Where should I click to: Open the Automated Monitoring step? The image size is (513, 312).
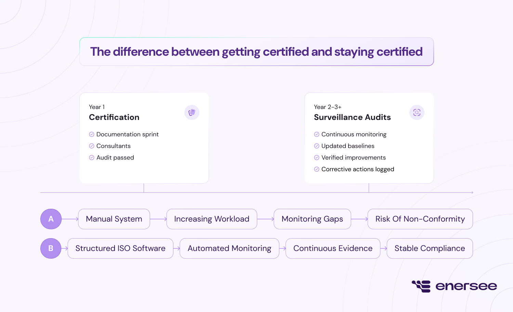coord(229,248)
